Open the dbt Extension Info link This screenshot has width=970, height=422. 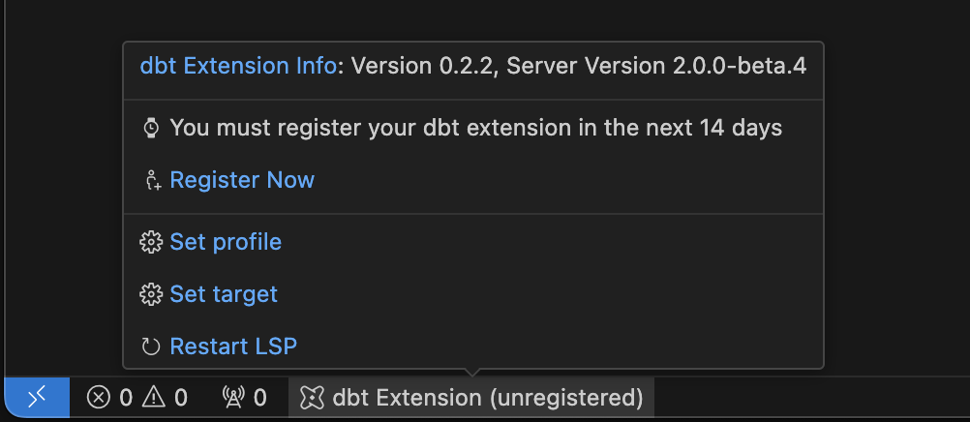pos(239,67)
